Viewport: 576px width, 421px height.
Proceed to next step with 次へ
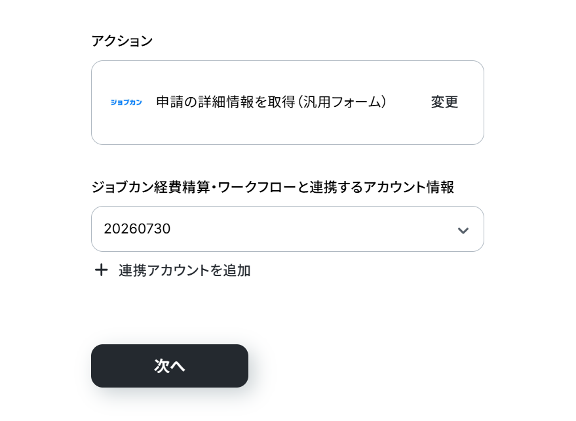169,366
